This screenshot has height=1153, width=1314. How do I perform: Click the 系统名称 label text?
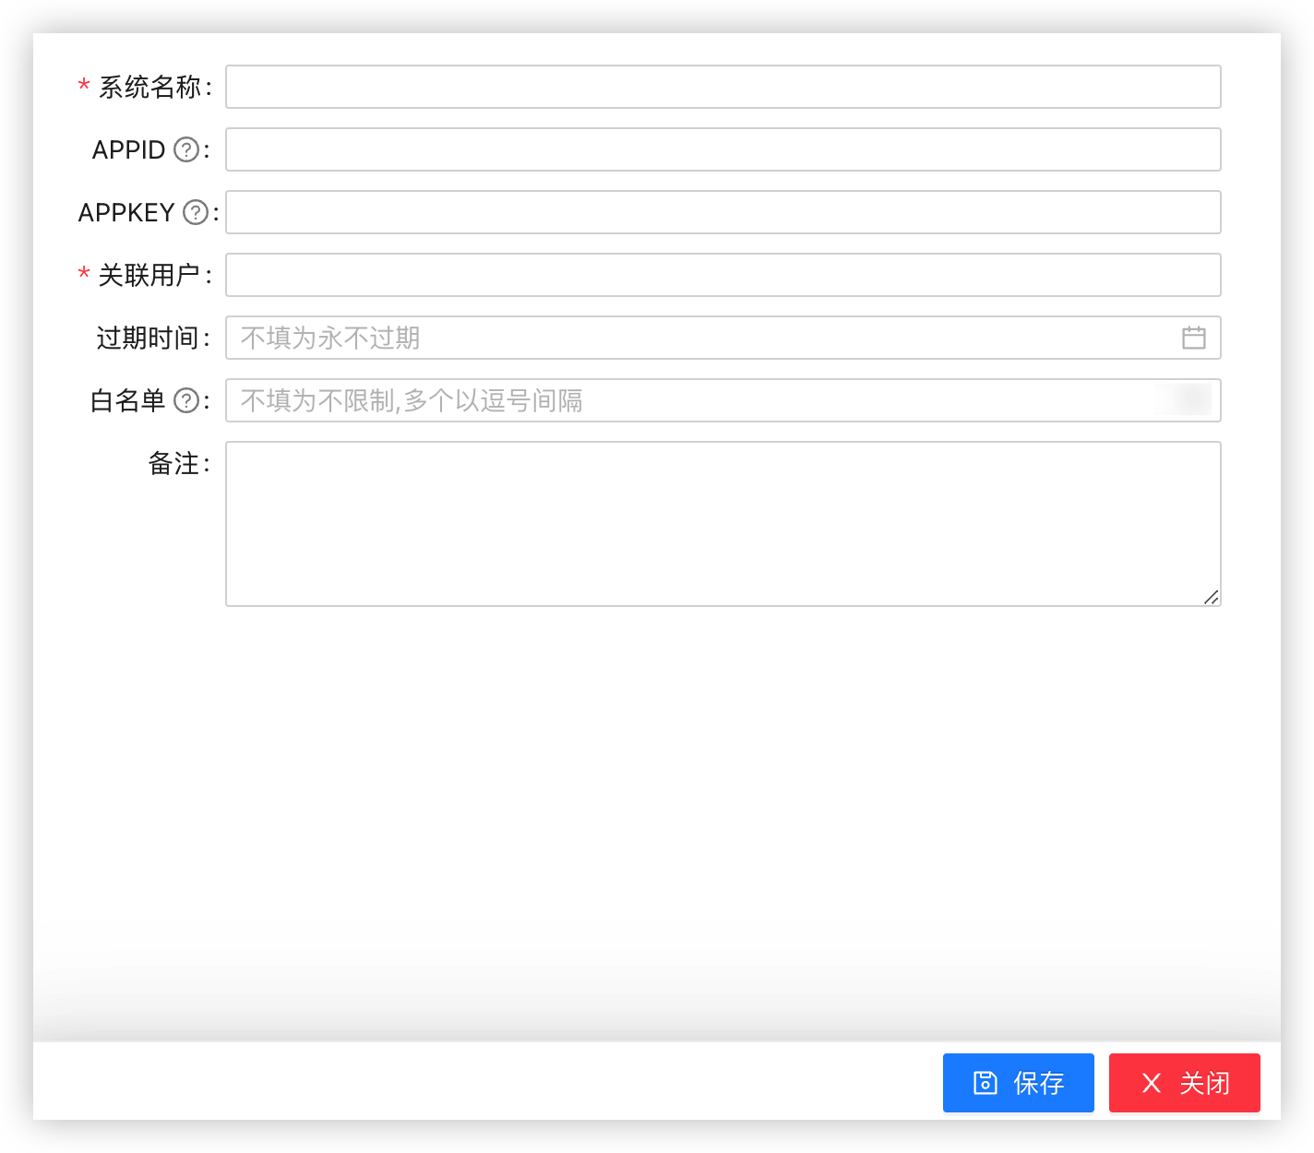coord(149,87)
